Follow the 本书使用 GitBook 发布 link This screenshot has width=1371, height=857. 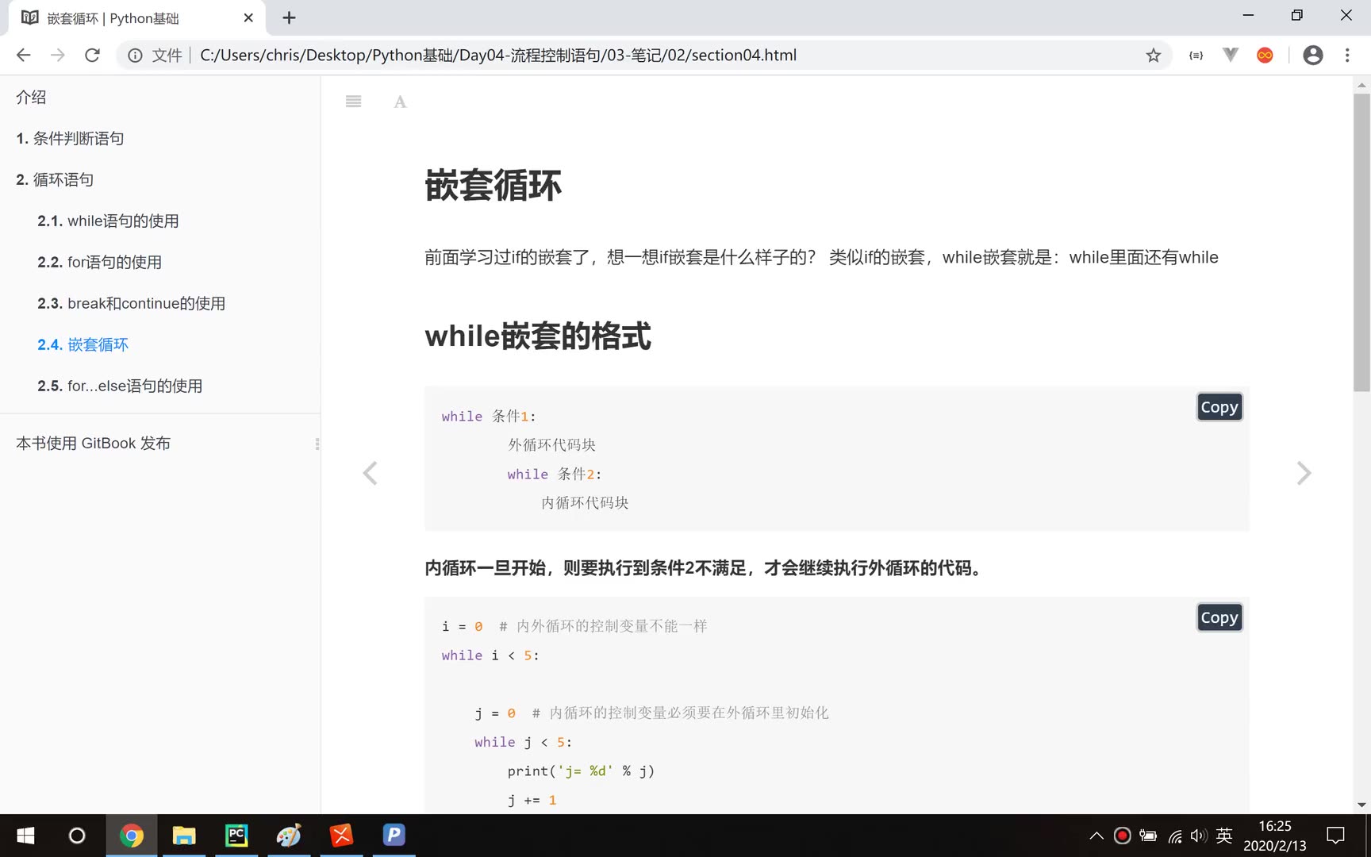[93, 444]
